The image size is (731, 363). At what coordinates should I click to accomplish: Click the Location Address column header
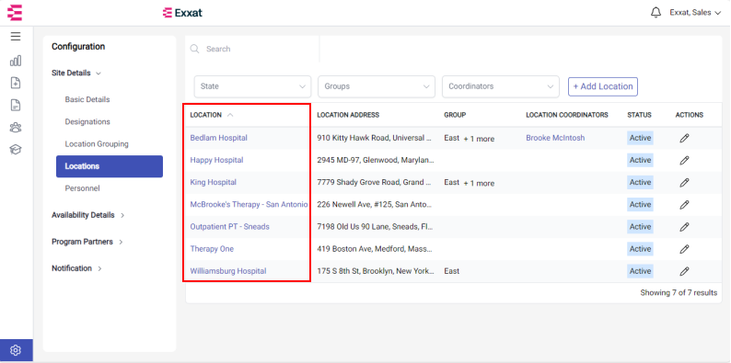tap(348, 115)
